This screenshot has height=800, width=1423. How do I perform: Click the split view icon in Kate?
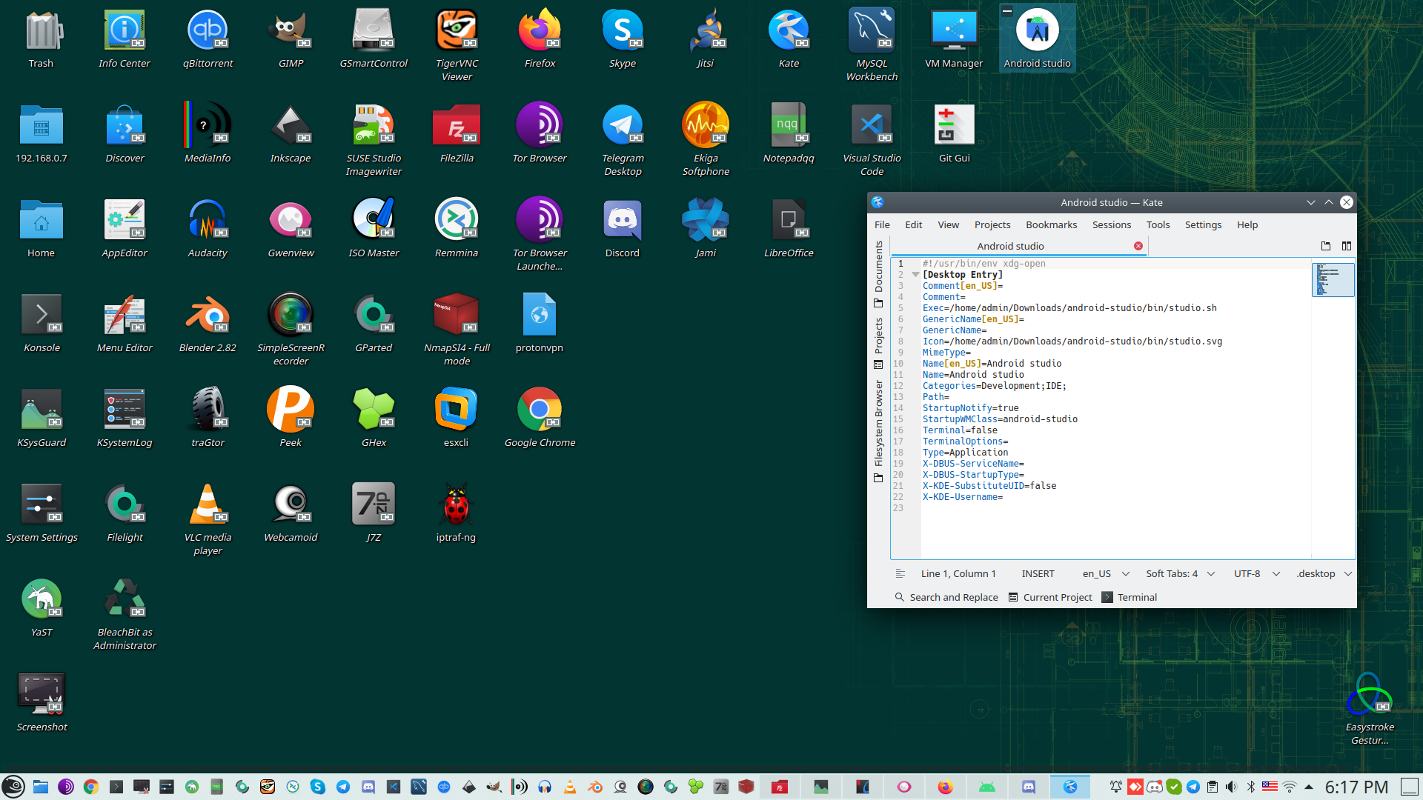[1347, 246]
